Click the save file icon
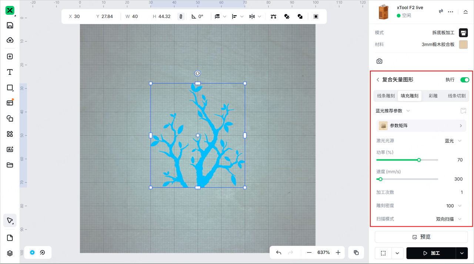The image size is (474, 264). (10, 25)
